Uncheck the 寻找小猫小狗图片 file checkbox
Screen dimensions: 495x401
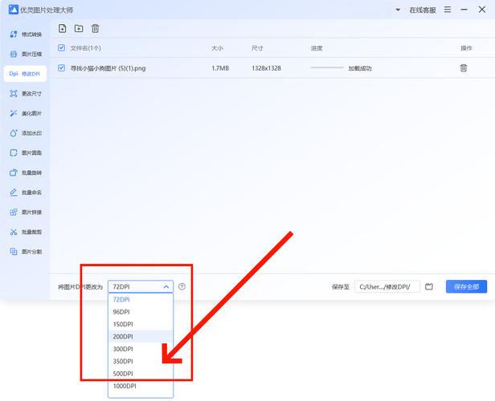point(61,68)
